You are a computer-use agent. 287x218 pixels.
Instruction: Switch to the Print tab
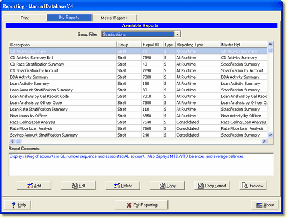click(25, 18)
